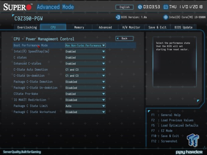Switch to the BIOS Update tab

click(x=183, y=27)
